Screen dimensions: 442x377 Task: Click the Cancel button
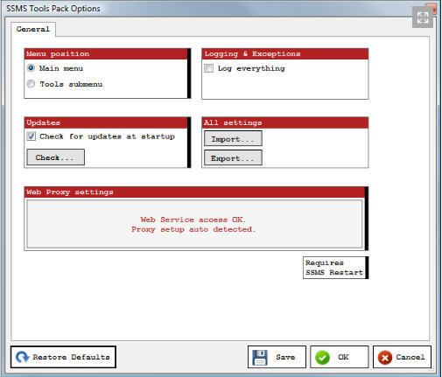tap(402, 357)
